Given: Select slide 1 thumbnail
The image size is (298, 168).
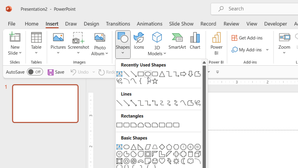Looking at the screenshot, I should click(45, 103).
